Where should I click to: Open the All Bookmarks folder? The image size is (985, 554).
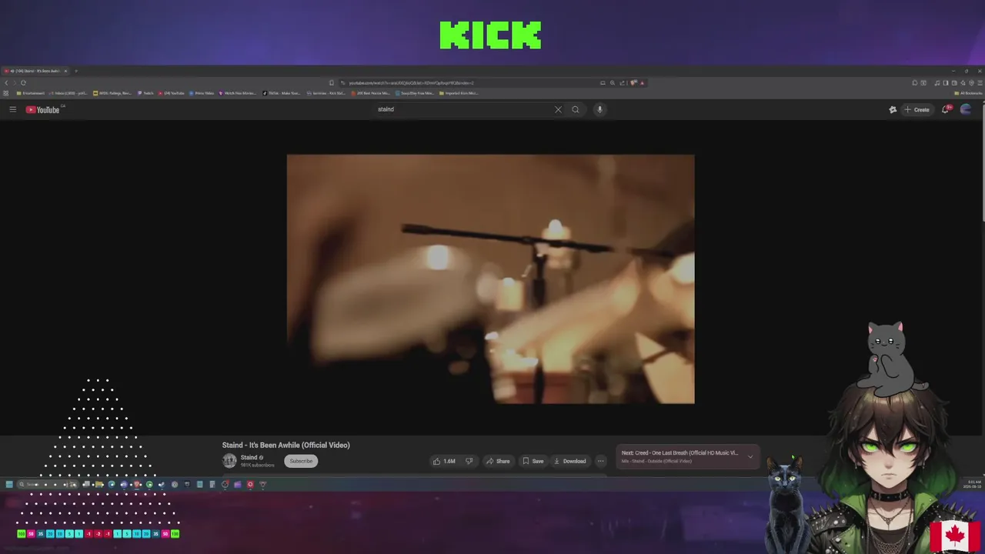tap(968, 93)
